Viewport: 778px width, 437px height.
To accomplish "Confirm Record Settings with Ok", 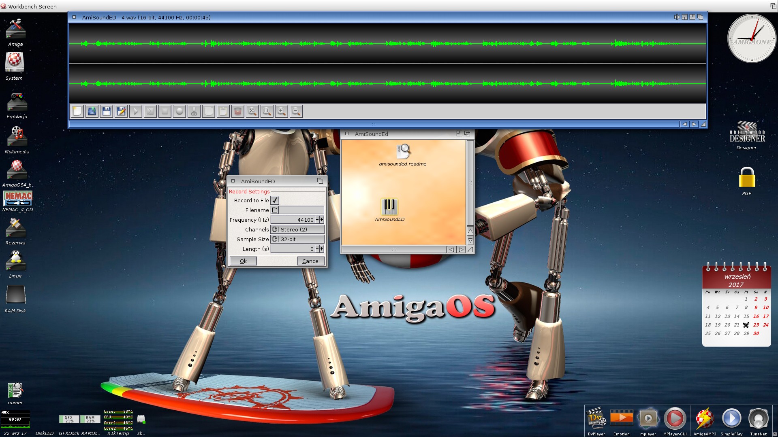I will [243, 261].
